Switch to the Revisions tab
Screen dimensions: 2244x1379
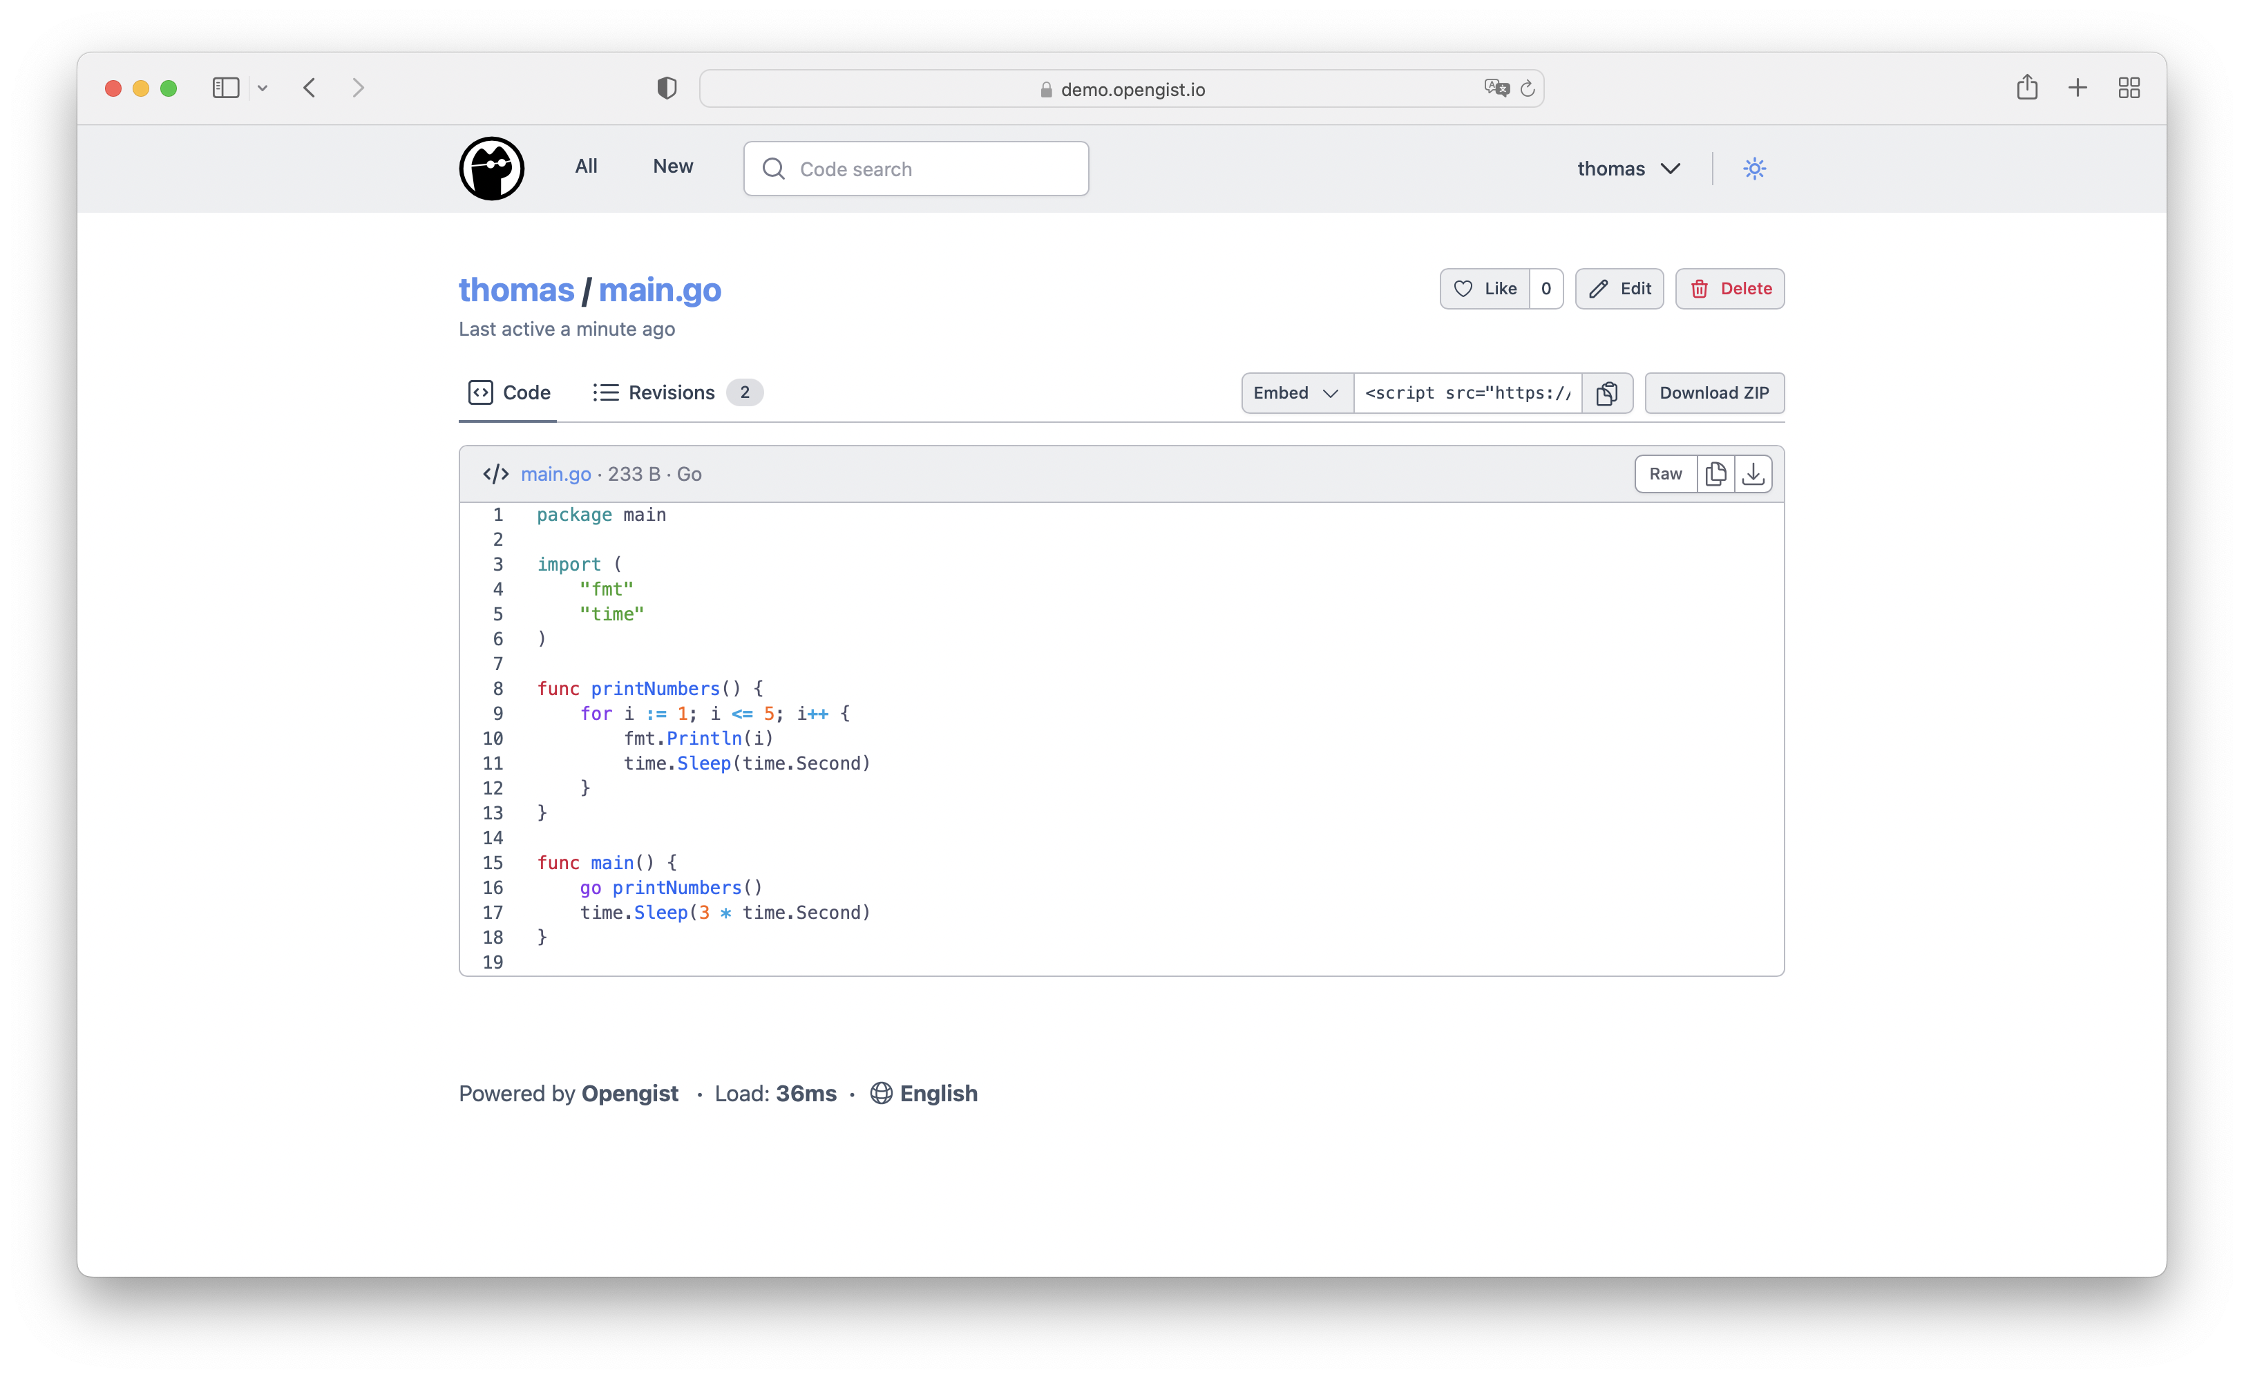[672, 392]
